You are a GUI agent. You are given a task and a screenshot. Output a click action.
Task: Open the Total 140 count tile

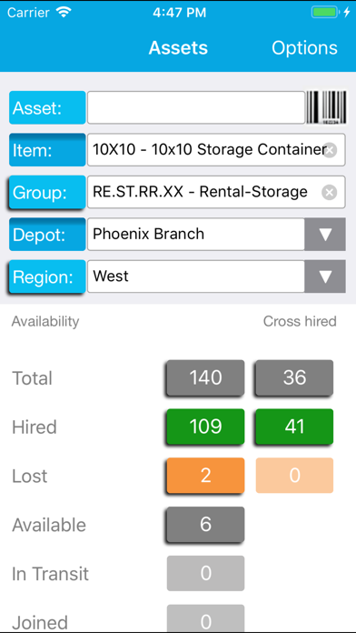205,377
